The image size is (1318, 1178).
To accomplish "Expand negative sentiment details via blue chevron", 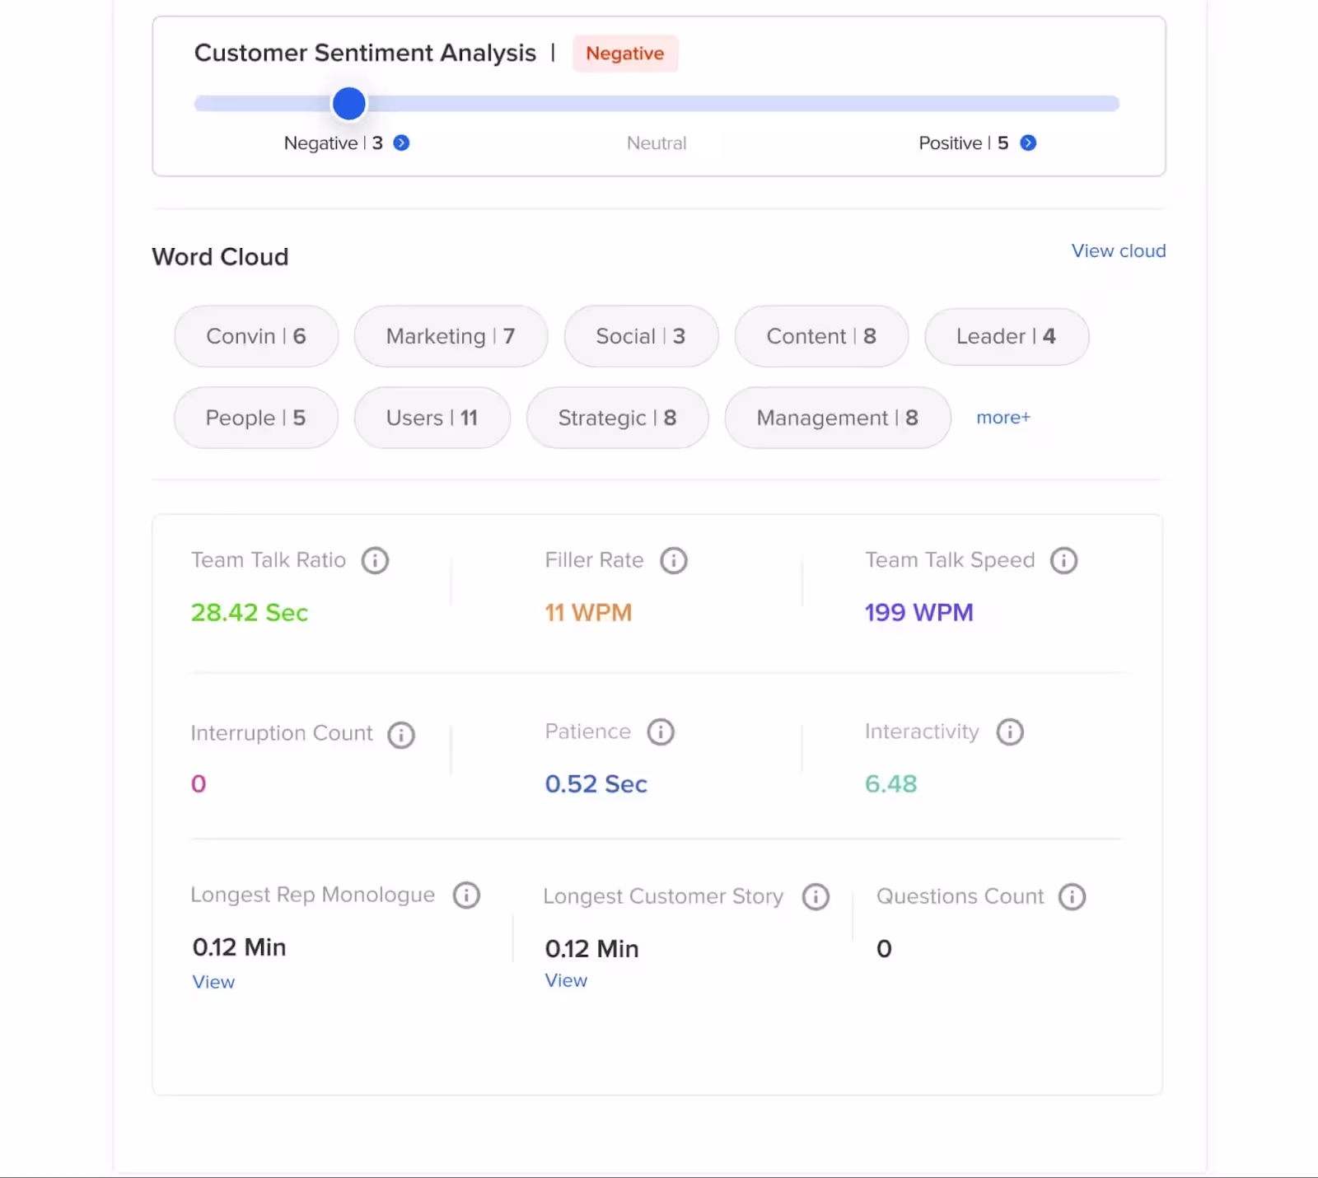I will pos(401,143).
